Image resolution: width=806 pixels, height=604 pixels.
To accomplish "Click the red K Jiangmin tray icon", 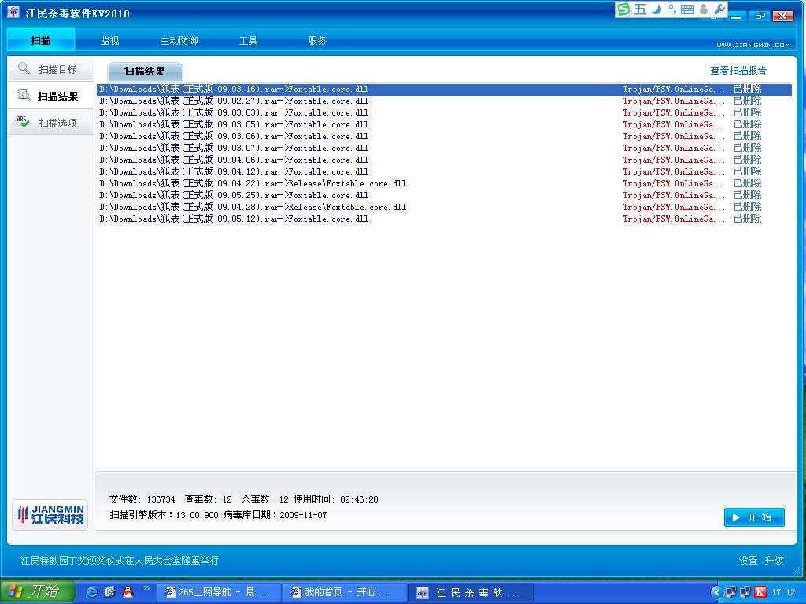I will [760, 592].
